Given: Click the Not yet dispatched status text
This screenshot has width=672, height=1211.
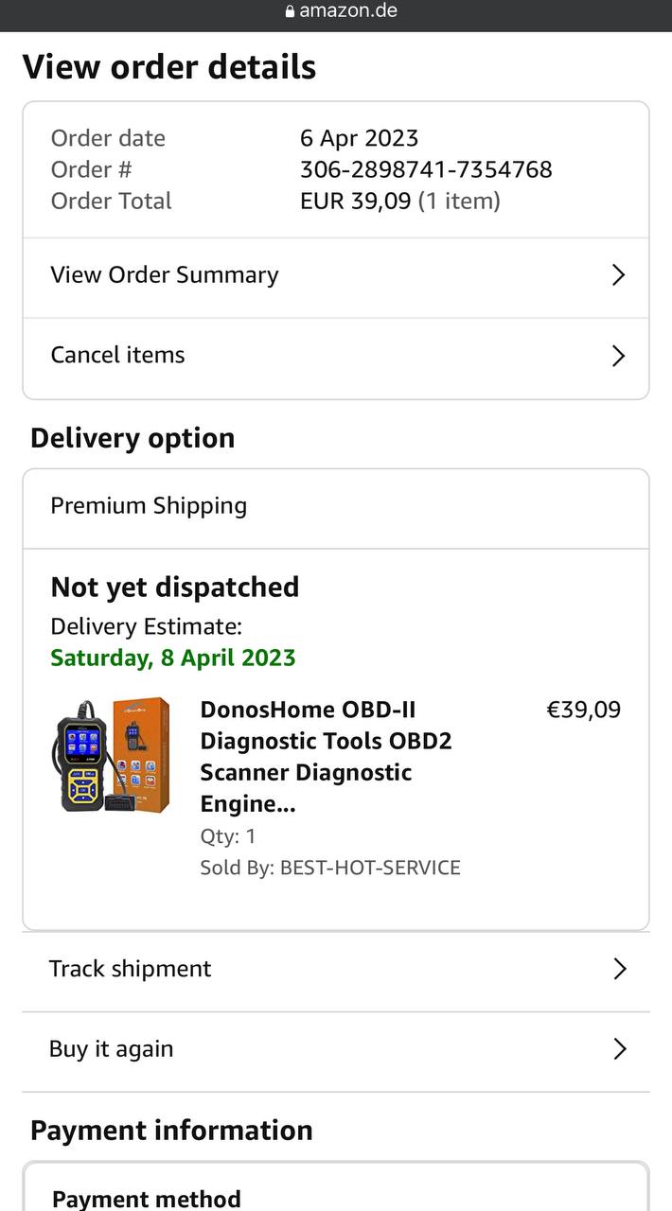Looking at the screenshot, I should point(175,588).
